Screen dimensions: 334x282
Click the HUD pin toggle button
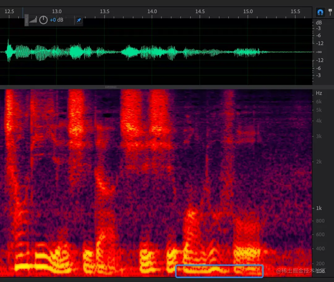click(x=79, y=20)
